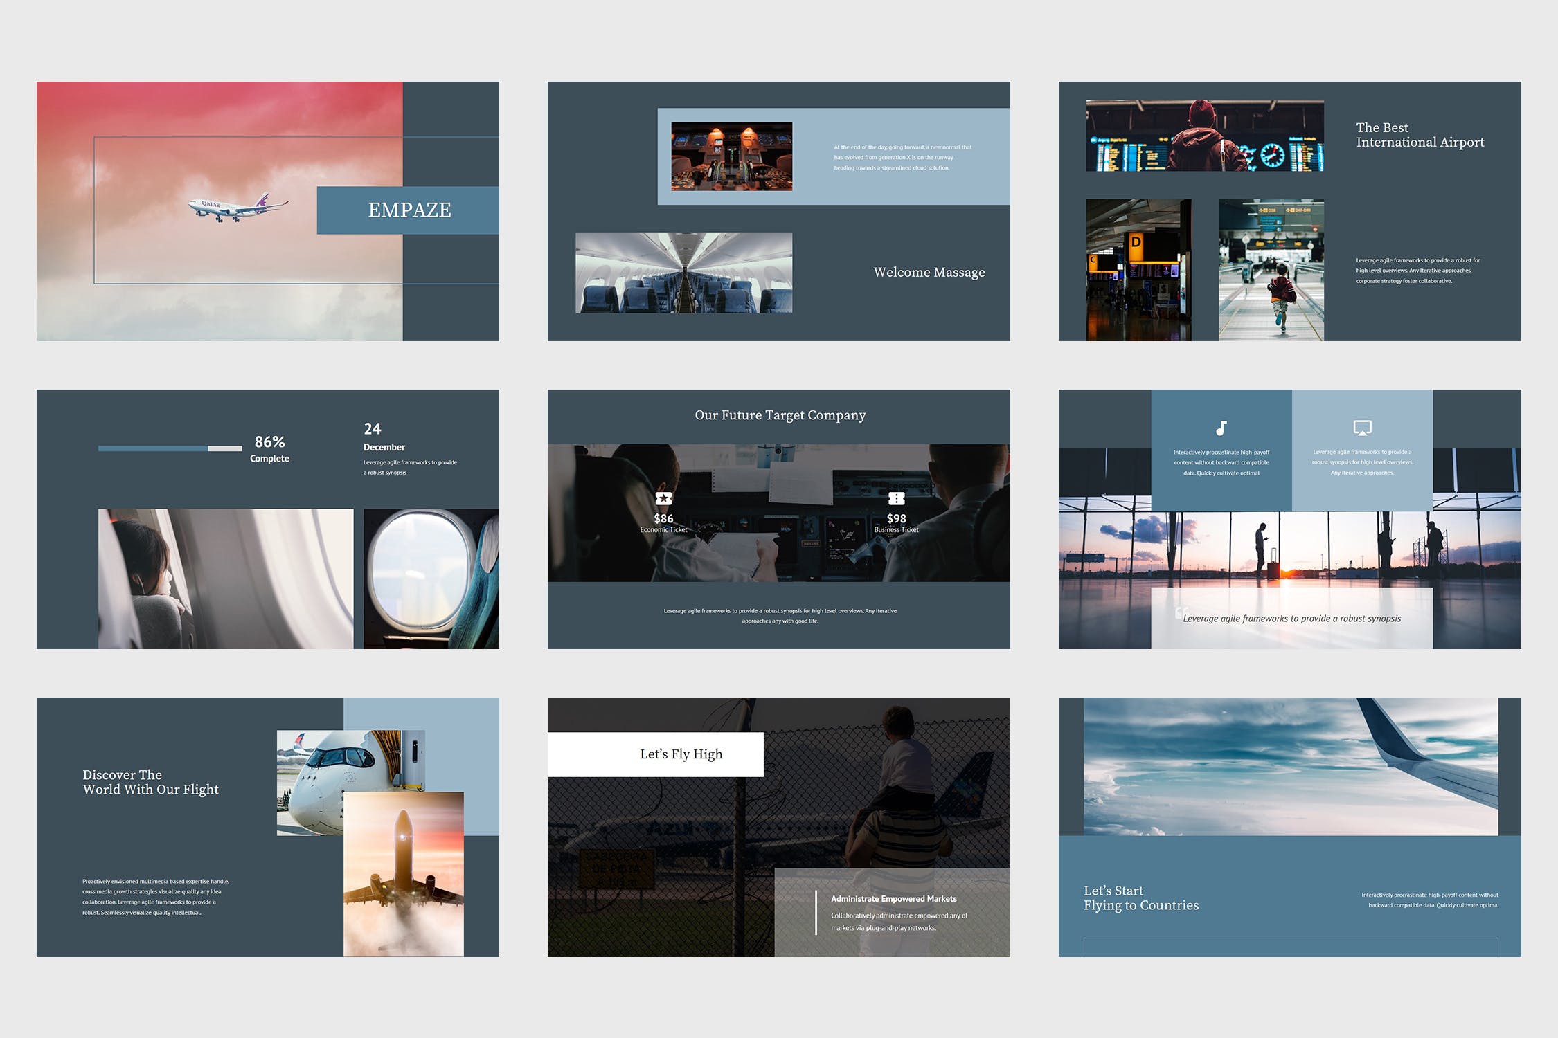Select the airplane cabin seats image
Image resolution: width=1558 pixels, height=1038 pixels.
(x=683, y=273)
